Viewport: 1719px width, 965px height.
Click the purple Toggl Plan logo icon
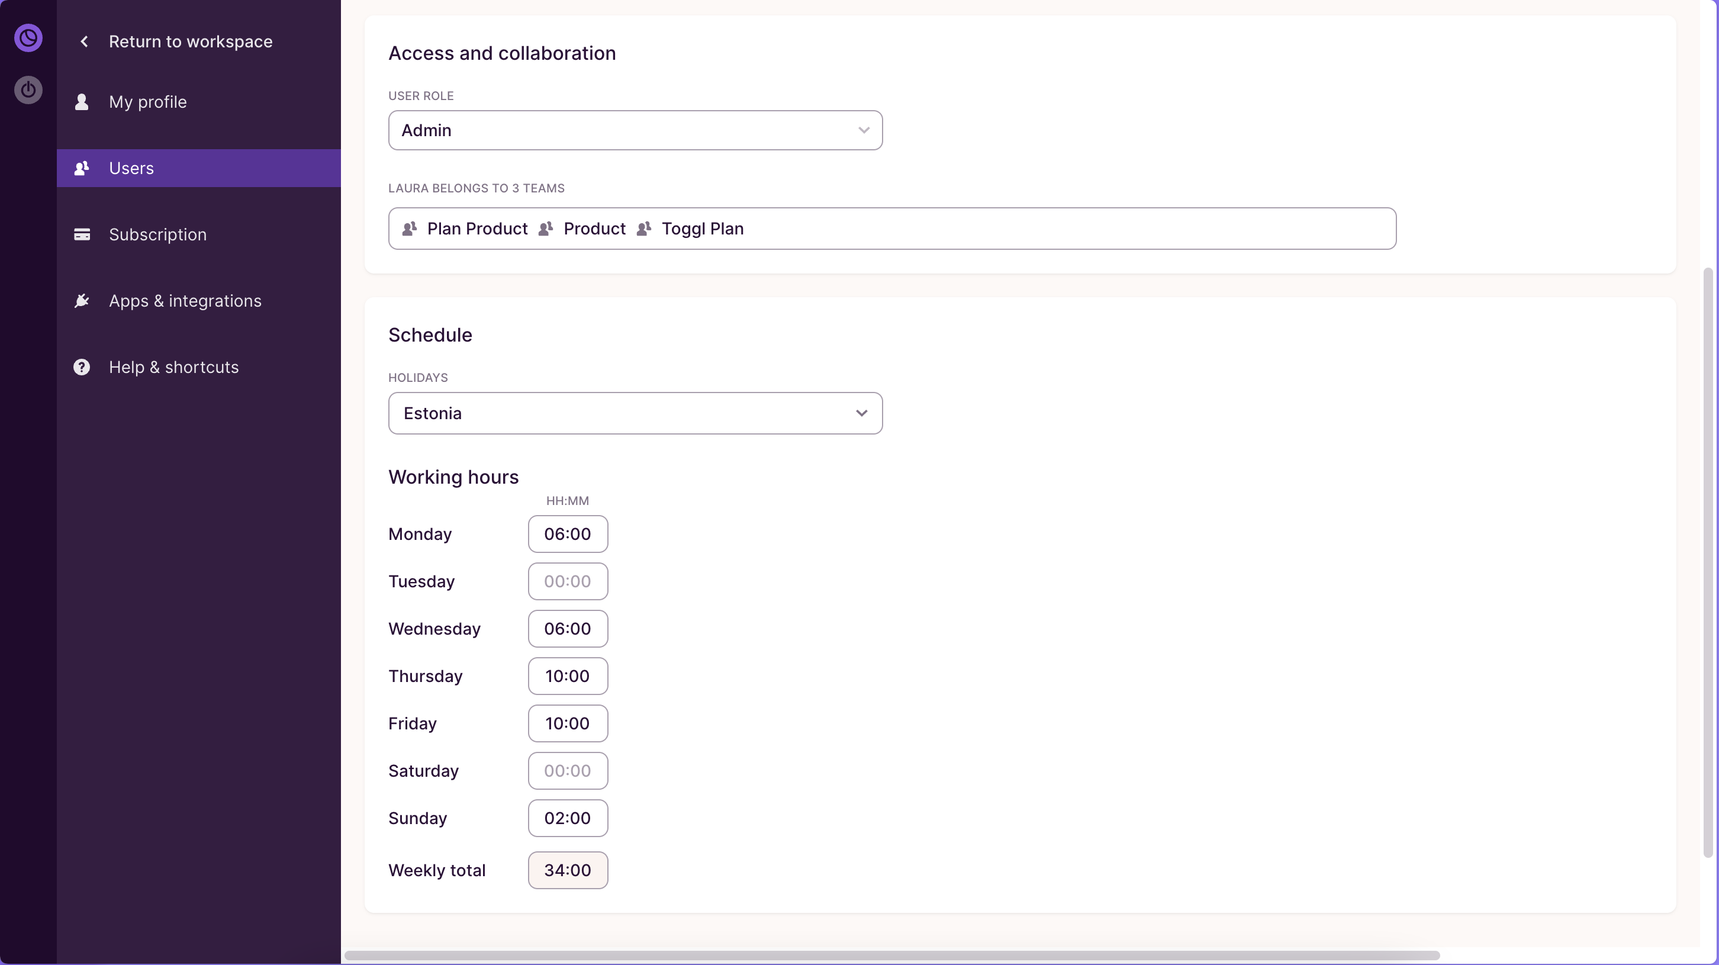[x=28, y=37]
